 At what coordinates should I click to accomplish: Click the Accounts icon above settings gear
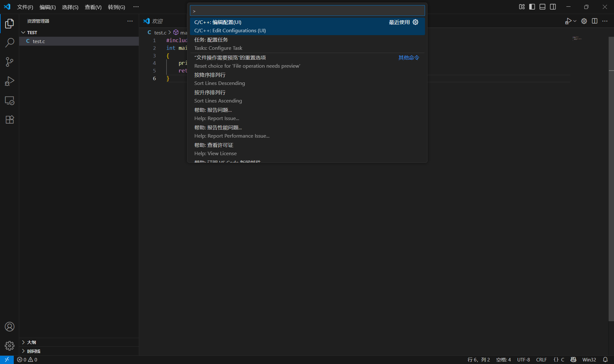pyautogui.click(x=10, y=327)
